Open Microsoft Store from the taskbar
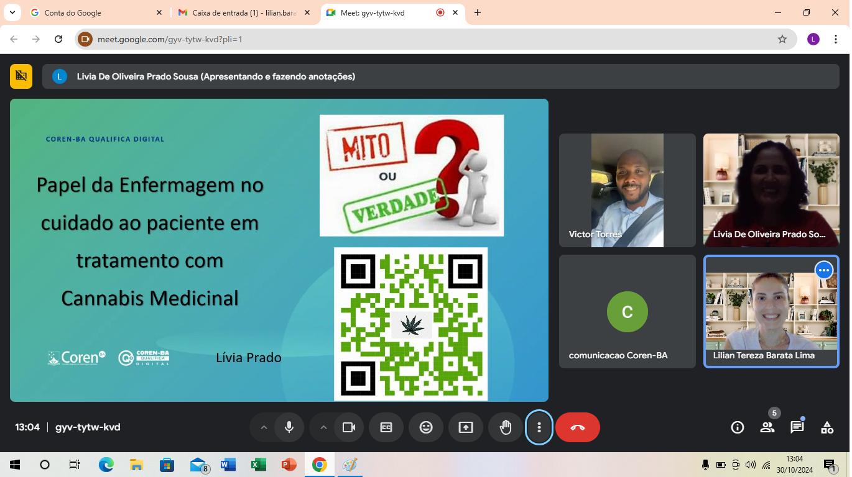The height and width of the screenshot is (477, 852). click(x=167, y=465)
